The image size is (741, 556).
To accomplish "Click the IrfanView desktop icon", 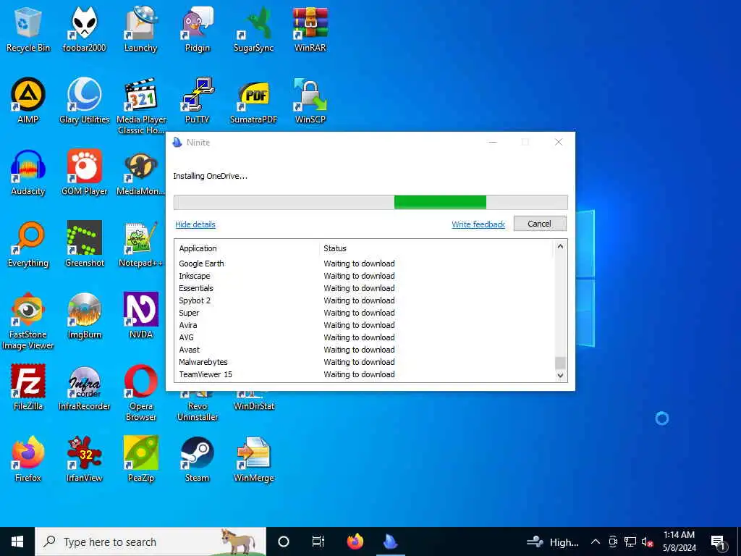I will [84, 459].
